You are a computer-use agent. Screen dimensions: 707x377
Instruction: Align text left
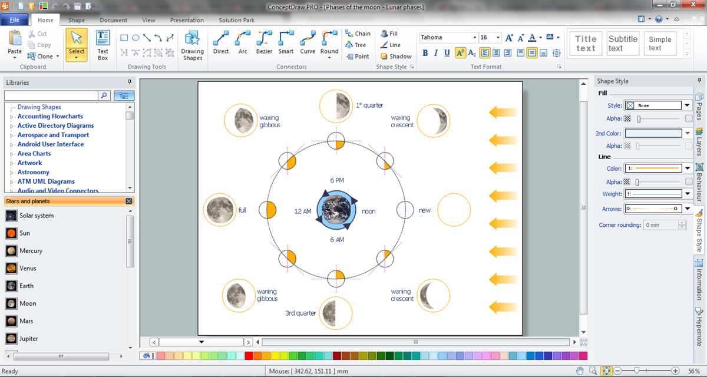[485, 53]
